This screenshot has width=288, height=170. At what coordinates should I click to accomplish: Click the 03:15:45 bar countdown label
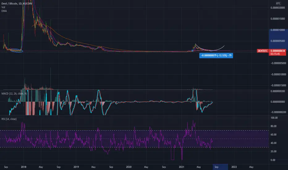tap(275, 54)
